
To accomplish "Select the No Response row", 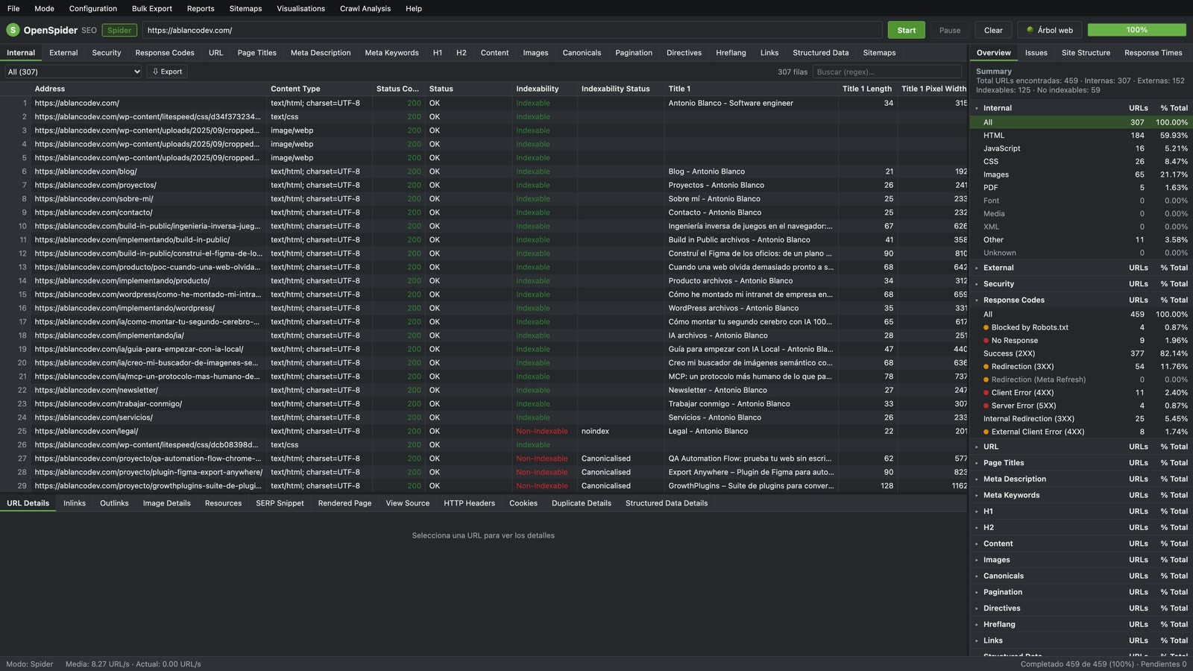I will pyautogui.click(x=1081, y=341).
